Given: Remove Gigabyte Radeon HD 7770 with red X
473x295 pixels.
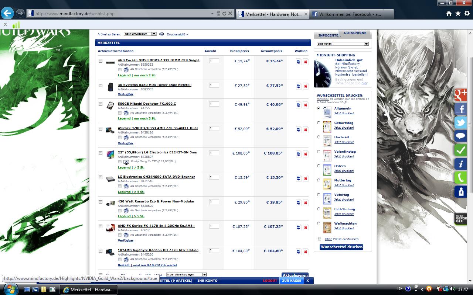Looking at the screenshot, I should [x=306, y=252].
